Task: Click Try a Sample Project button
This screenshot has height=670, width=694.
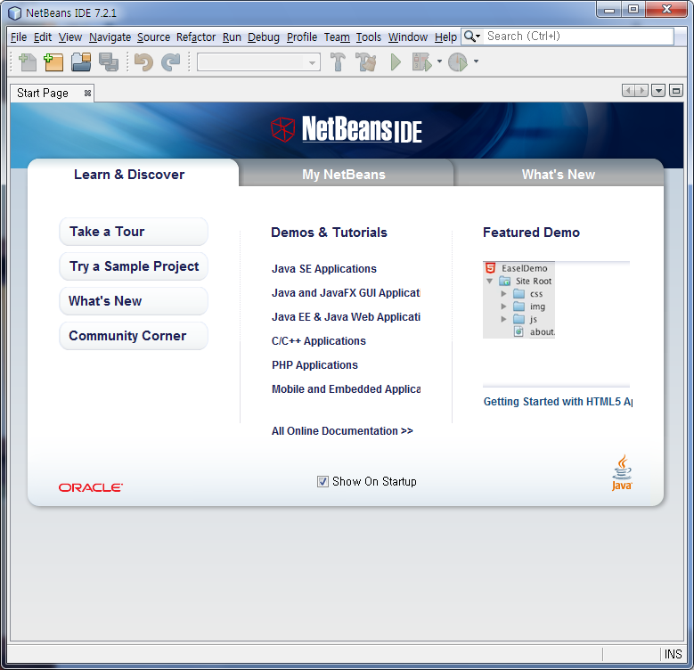Action: coord(134,266)
